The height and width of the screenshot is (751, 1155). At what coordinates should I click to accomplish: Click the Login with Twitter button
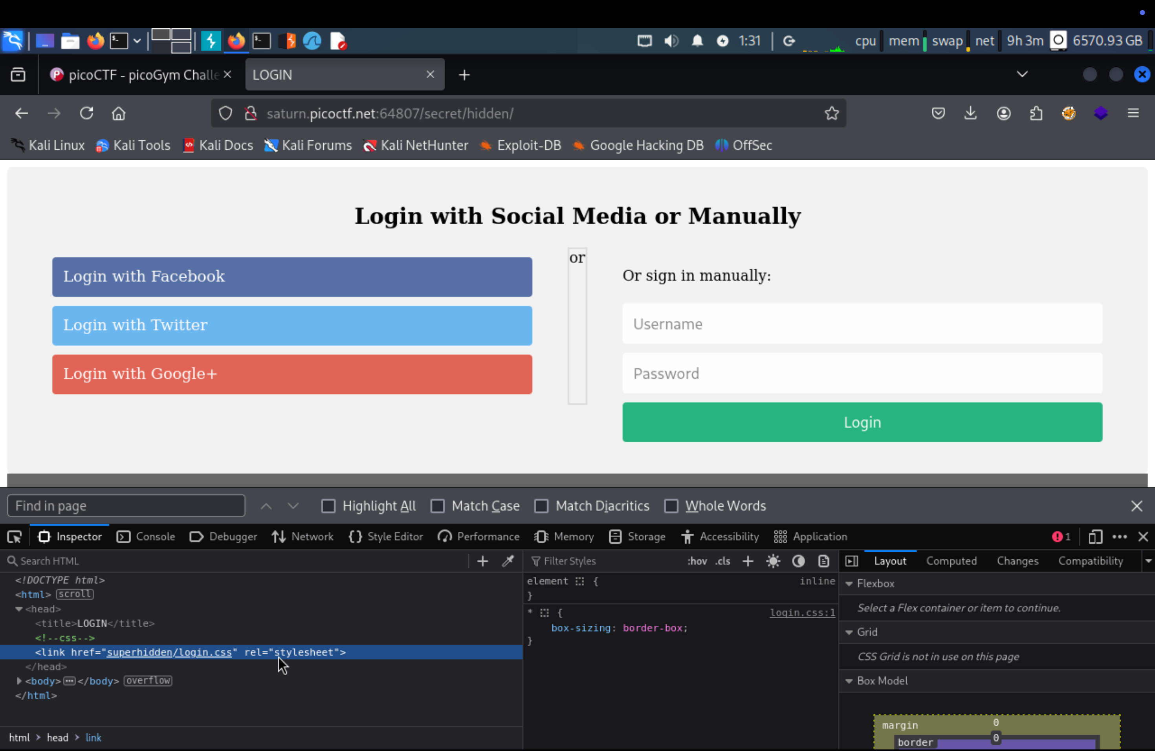tap(292, 326)
